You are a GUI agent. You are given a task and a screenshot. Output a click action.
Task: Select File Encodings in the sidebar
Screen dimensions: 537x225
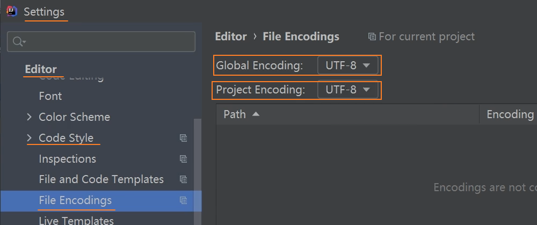[x=75, y=200]
